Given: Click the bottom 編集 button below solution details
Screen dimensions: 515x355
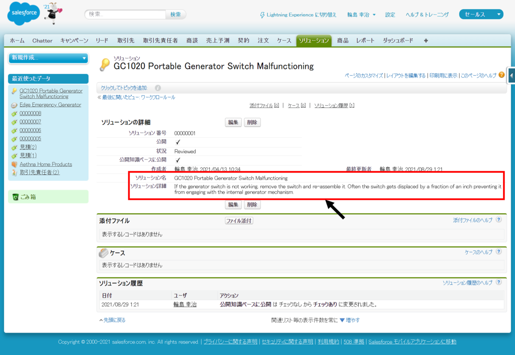Looking at the screenshot, I should click(x=233, y=205).
